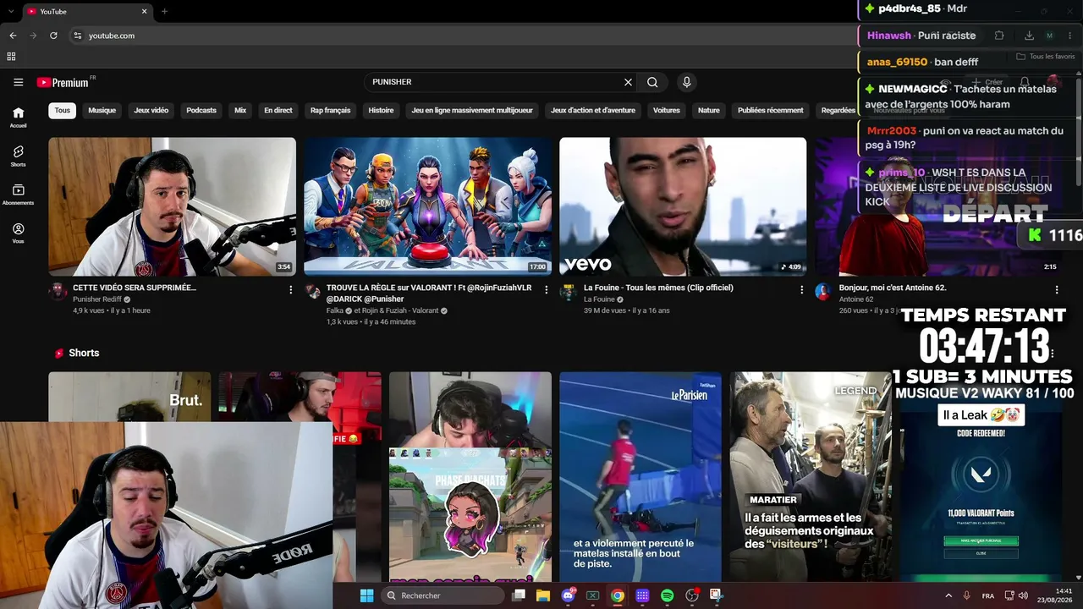Image resolution: width=1083 pixels, height=609 pixels.
Task: Select the Musique filter chip
Action: [102, 110]
